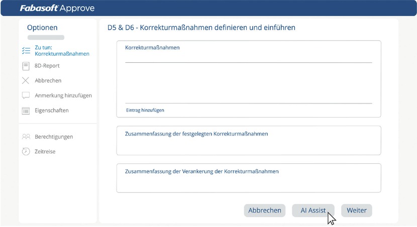Image resolution: width=417 pixels, height=227 pixels.
Task: Click the 8D-Report notebook icon
Action: click(x=26, y=66)
